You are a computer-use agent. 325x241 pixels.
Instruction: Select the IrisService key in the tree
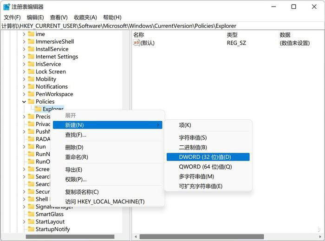click(48, 64)
